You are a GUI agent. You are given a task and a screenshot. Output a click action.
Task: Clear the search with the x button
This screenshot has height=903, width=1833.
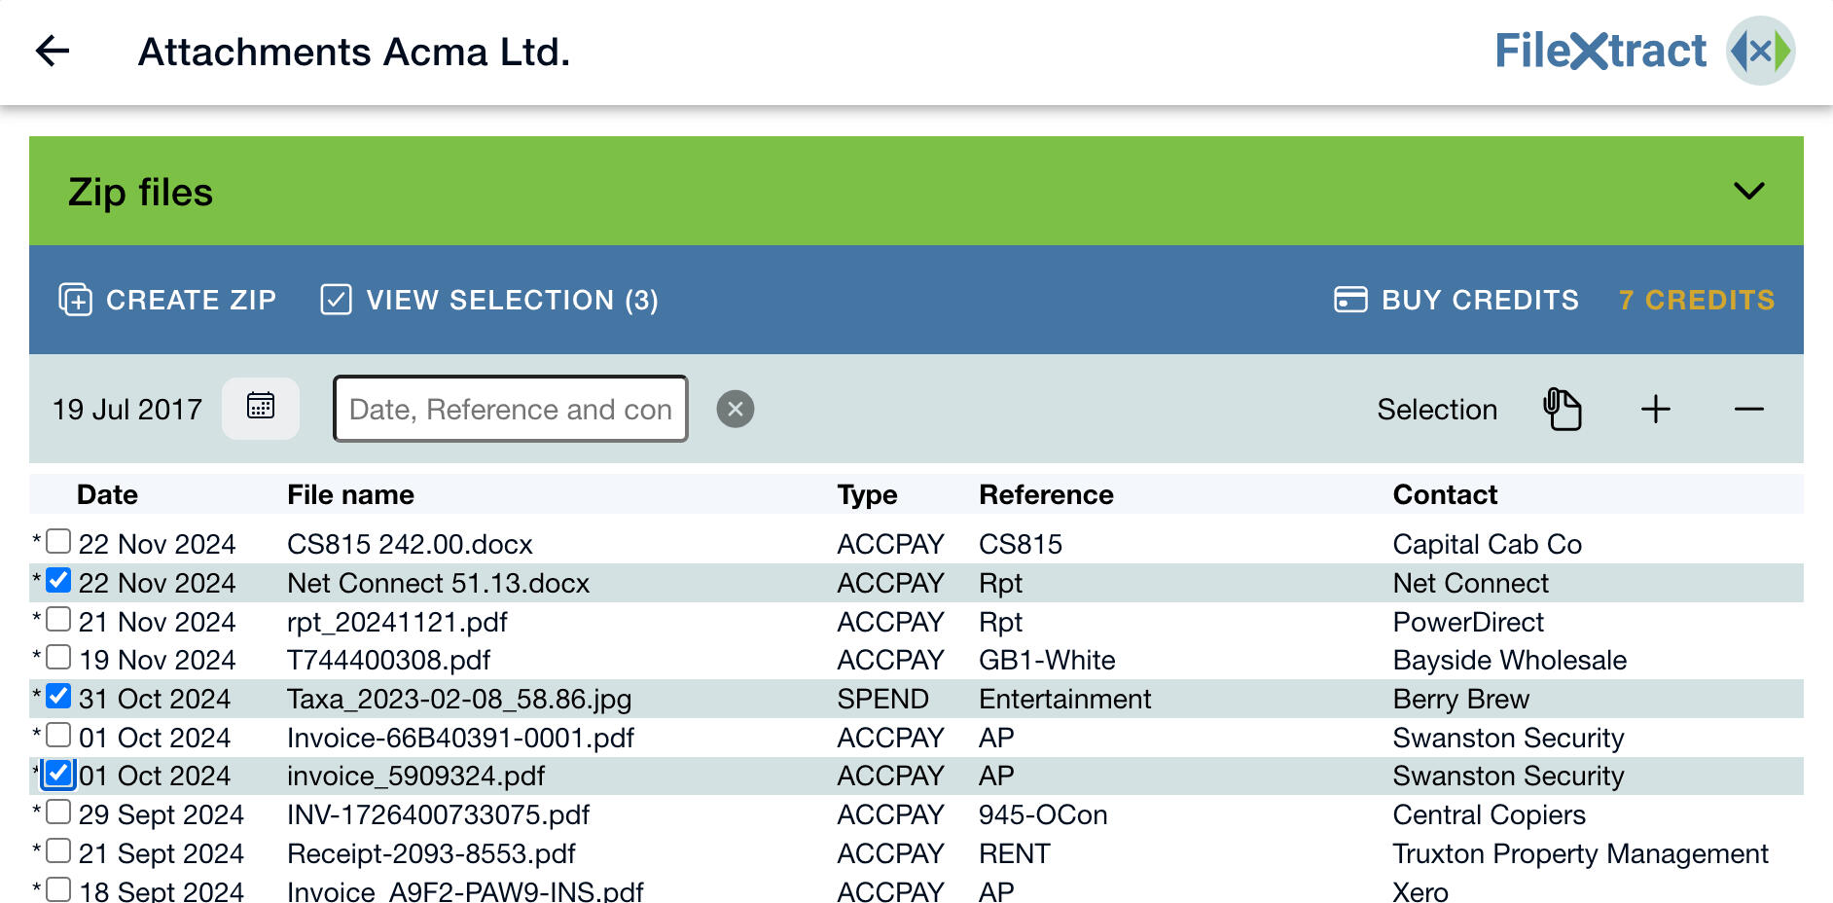point(737,409)
